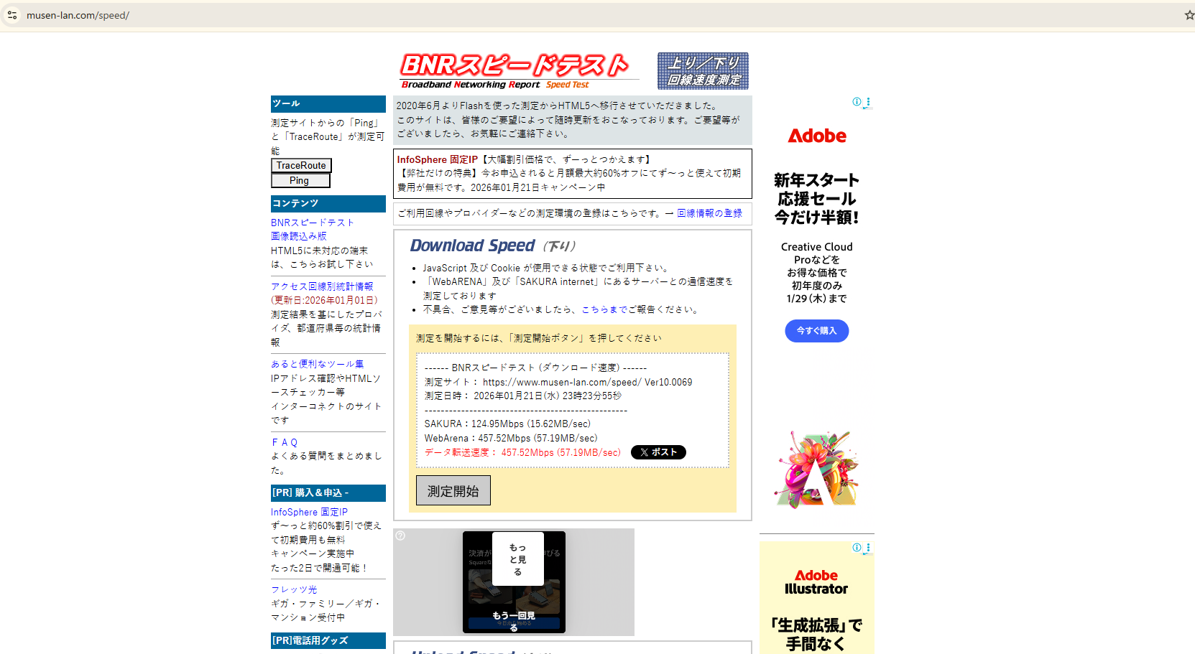The height and width of the screenshot is (654, 1195).
Task: Open the 回線情報の登録 link
Action: pyautogui.click(x=709, y=213)
